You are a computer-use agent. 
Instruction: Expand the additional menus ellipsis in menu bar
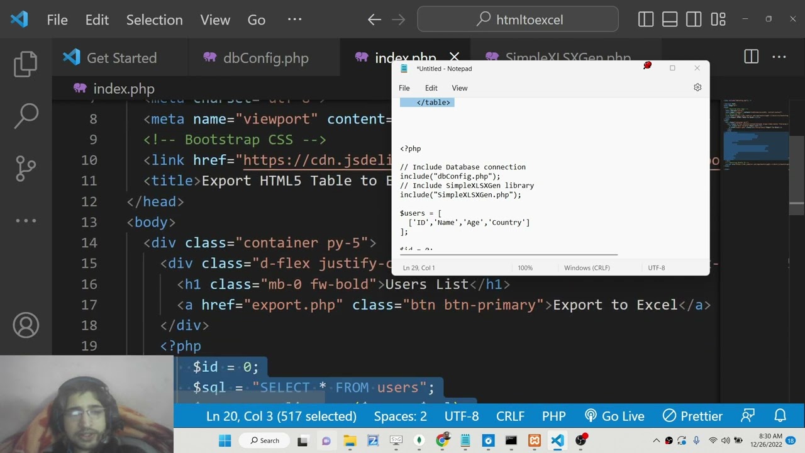294,20
